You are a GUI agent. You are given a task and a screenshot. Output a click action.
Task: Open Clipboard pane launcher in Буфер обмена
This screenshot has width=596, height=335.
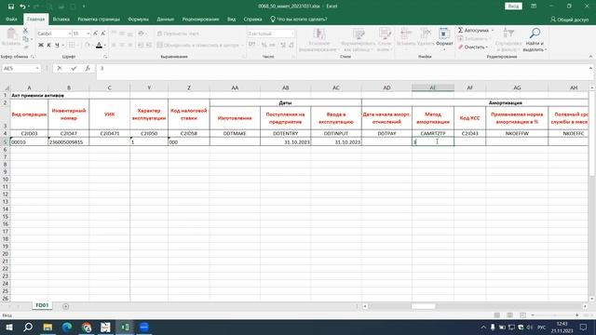click(x=33, y=57)
